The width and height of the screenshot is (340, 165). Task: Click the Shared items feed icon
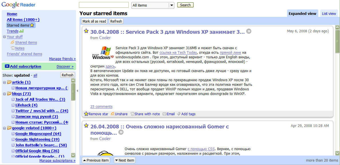click(x=13, y=43)
